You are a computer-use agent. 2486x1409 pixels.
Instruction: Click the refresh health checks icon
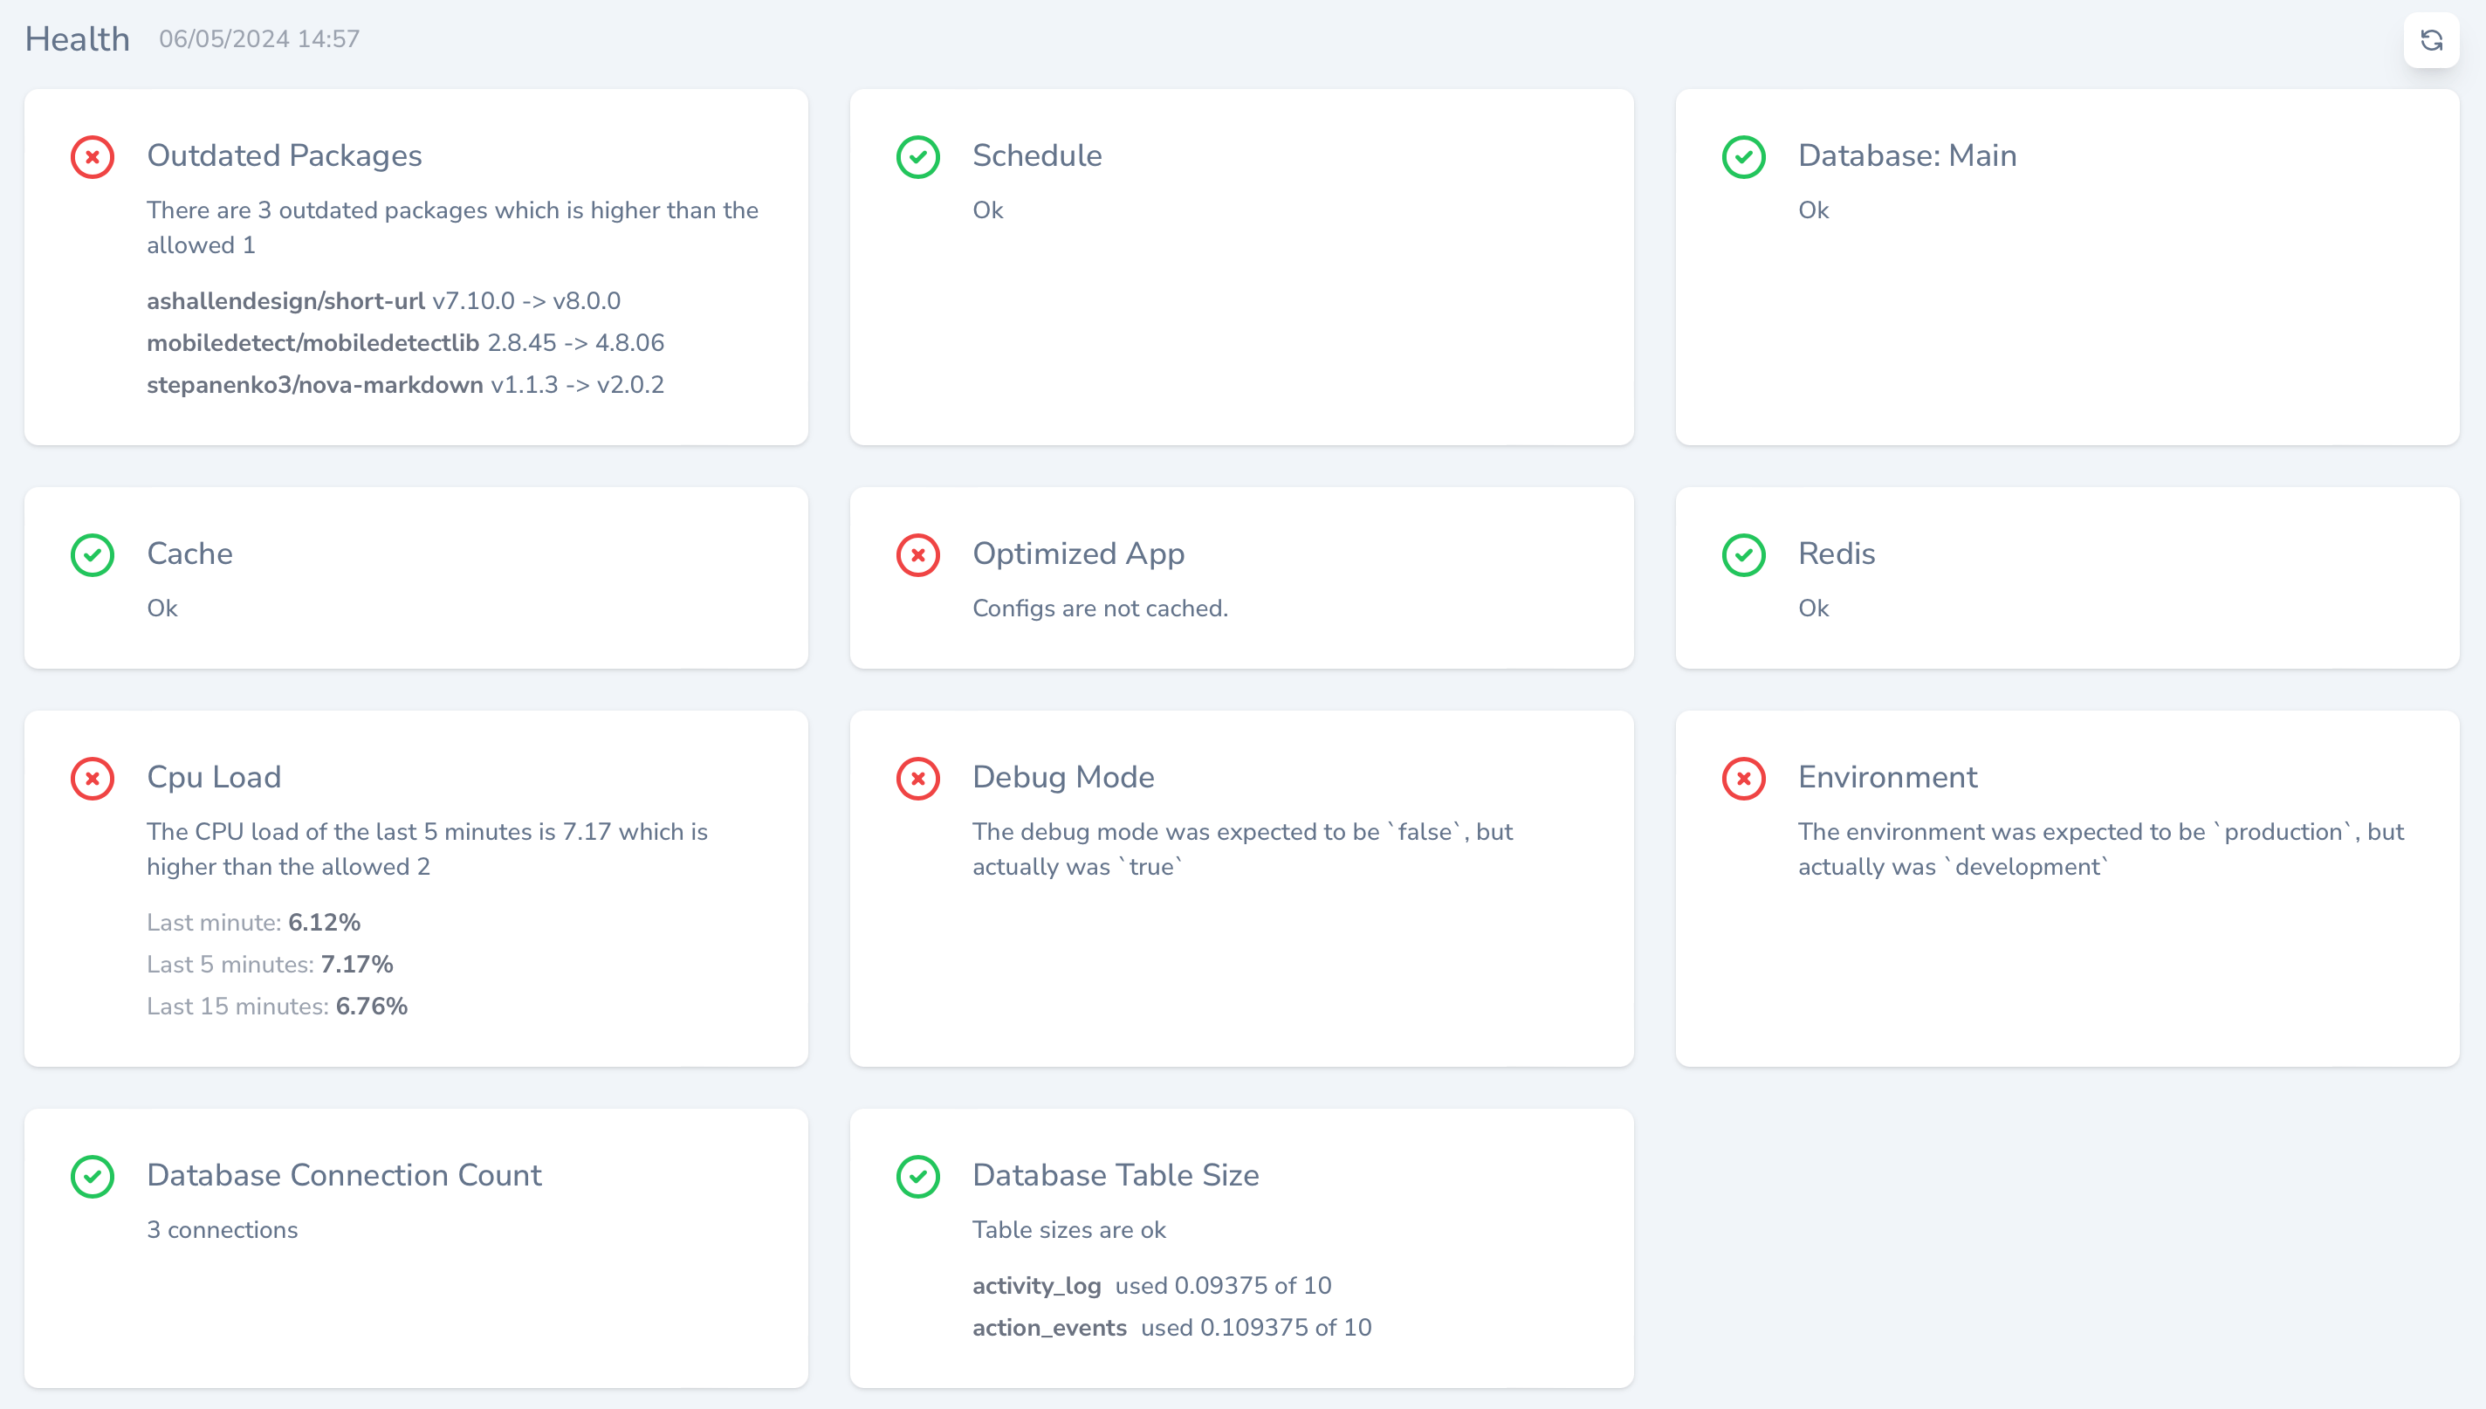pyautogui.click(x=2431, y=39)
